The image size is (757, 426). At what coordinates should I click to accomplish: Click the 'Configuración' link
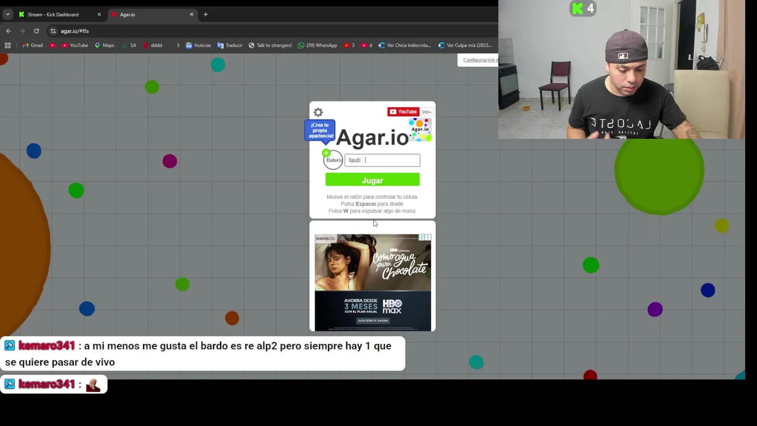tap(480, 60)
